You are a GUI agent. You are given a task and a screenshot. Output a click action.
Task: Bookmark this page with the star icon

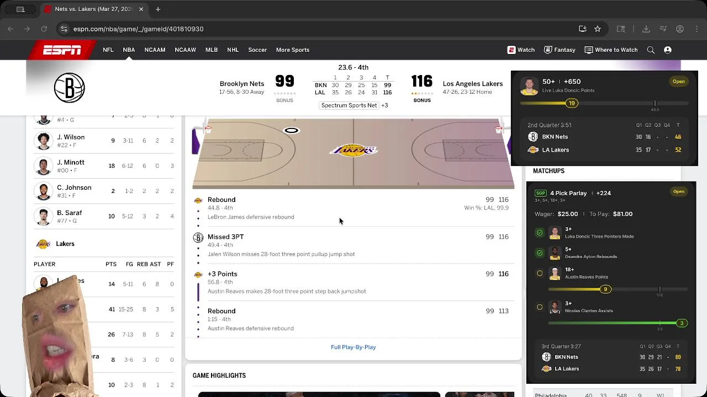(597, 29)
